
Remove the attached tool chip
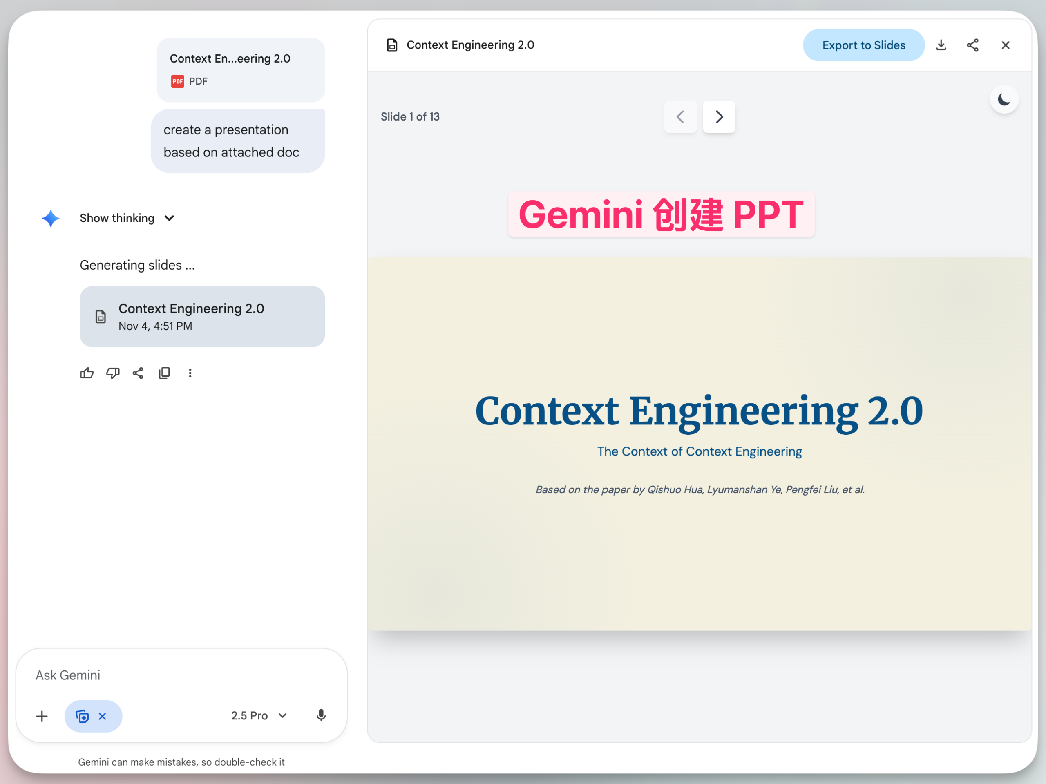click(102, 716)
